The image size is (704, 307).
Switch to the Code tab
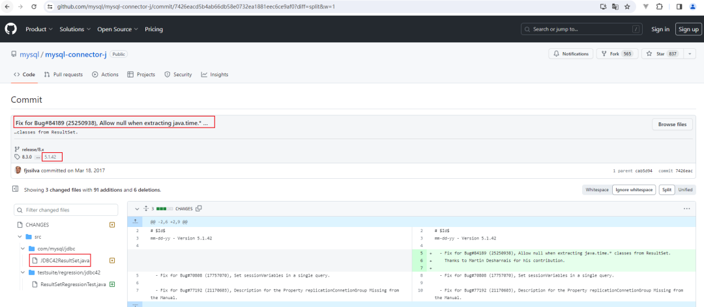click(24, 74)
